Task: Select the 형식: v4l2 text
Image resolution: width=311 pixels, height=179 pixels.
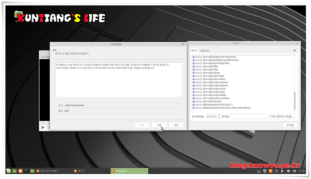Action: [63, 111]
